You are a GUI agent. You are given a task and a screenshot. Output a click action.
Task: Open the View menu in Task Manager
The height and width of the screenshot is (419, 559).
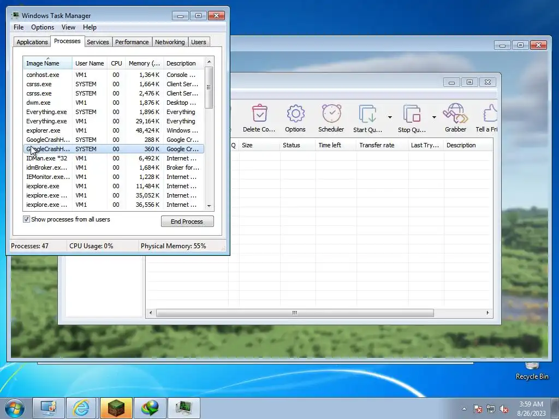tap(68, 27)
